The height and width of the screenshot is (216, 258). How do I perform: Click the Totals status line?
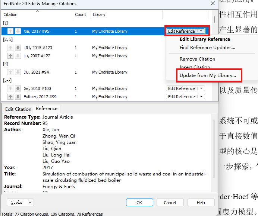(x=52, y=214)
